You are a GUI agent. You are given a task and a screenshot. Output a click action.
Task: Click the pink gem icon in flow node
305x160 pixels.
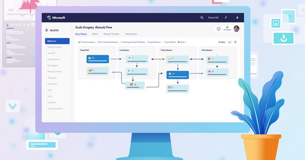[x=210, y=71]
